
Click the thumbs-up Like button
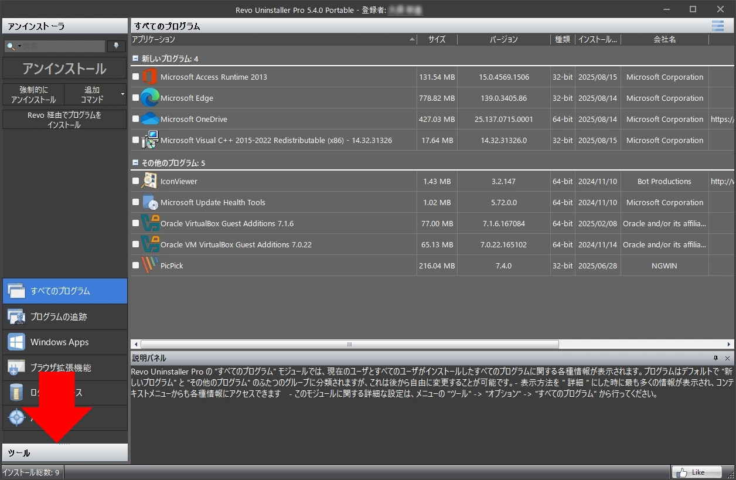coord(697,472)
